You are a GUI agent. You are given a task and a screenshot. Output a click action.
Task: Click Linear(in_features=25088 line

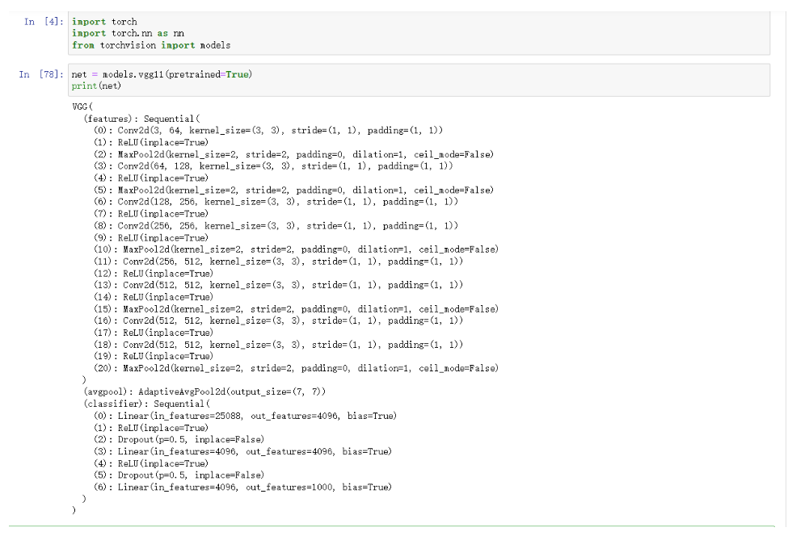[245, 416]
